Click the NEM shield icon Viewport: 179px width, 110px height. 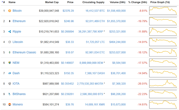[x=10, y=63]
